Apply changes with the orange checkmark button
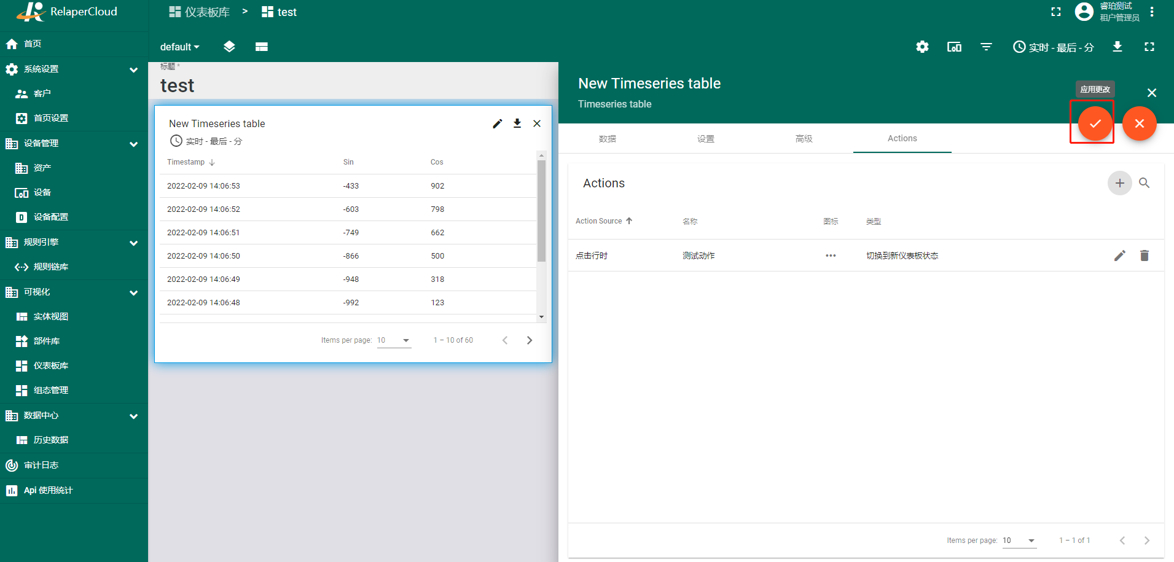1174x562 pixels. (1095, 123)
